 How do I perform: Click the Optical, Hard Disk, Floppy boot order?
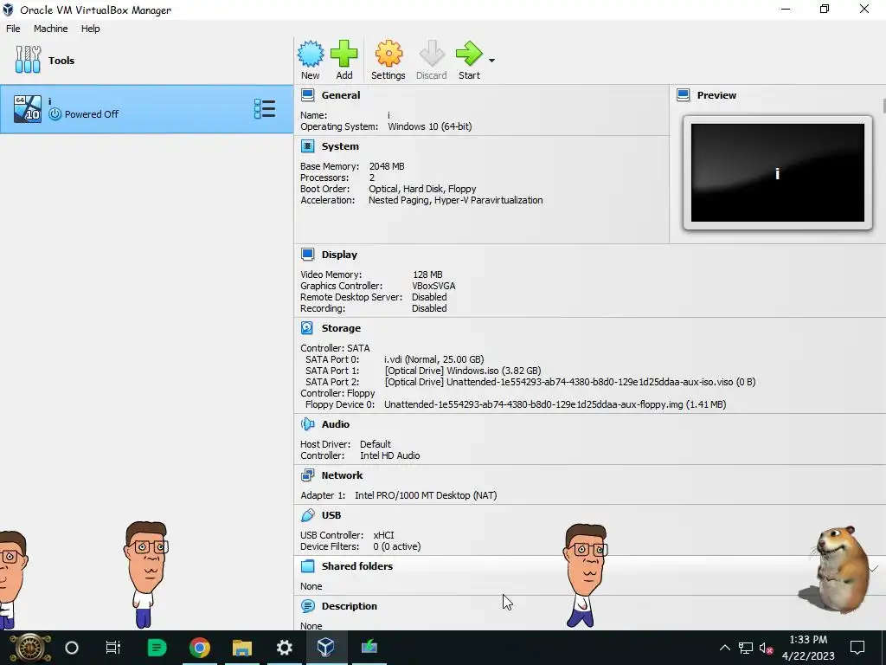coord(422,189)
